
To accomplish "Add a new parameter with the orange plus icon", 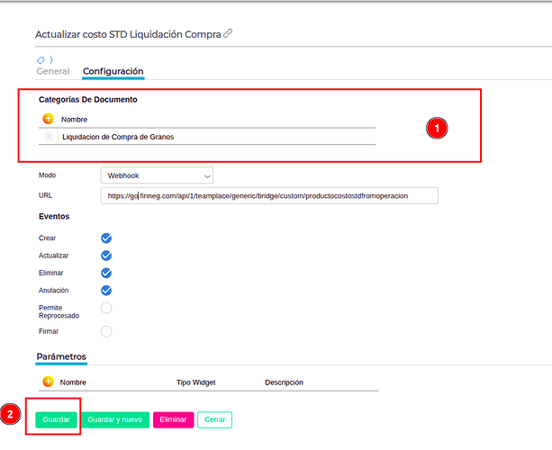I will 49,382.
